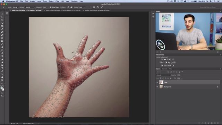The height and width of the screenshot is (125, 222).
Task: Switch to the model document tab
Action: point(97,10)
